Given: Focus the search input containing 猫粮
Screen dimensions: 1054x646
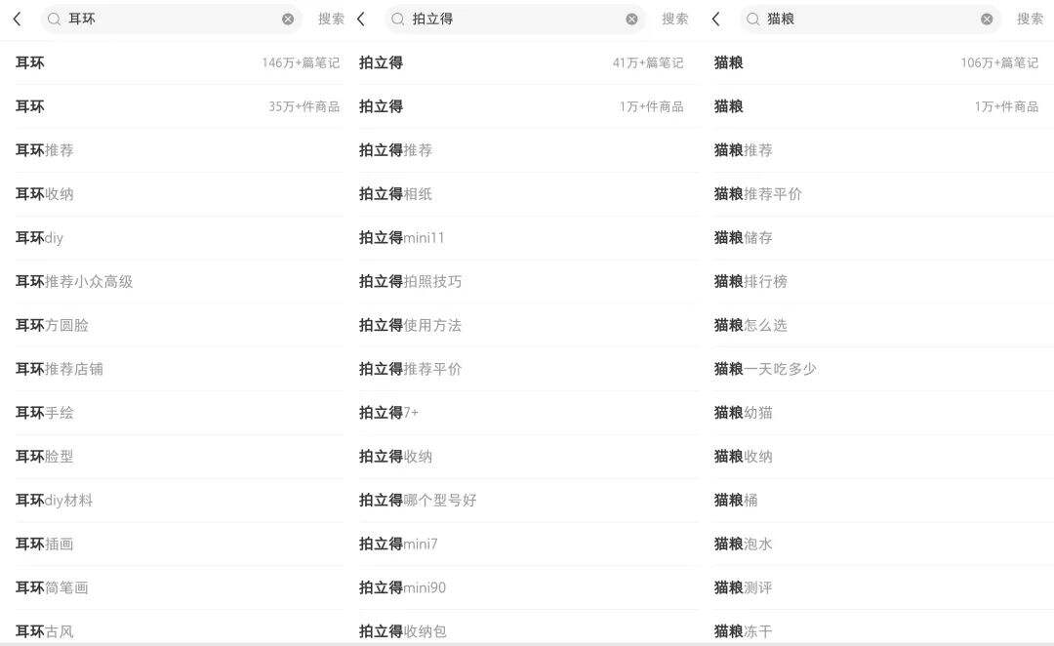Looking at the screenshot, I should (870, 20).
